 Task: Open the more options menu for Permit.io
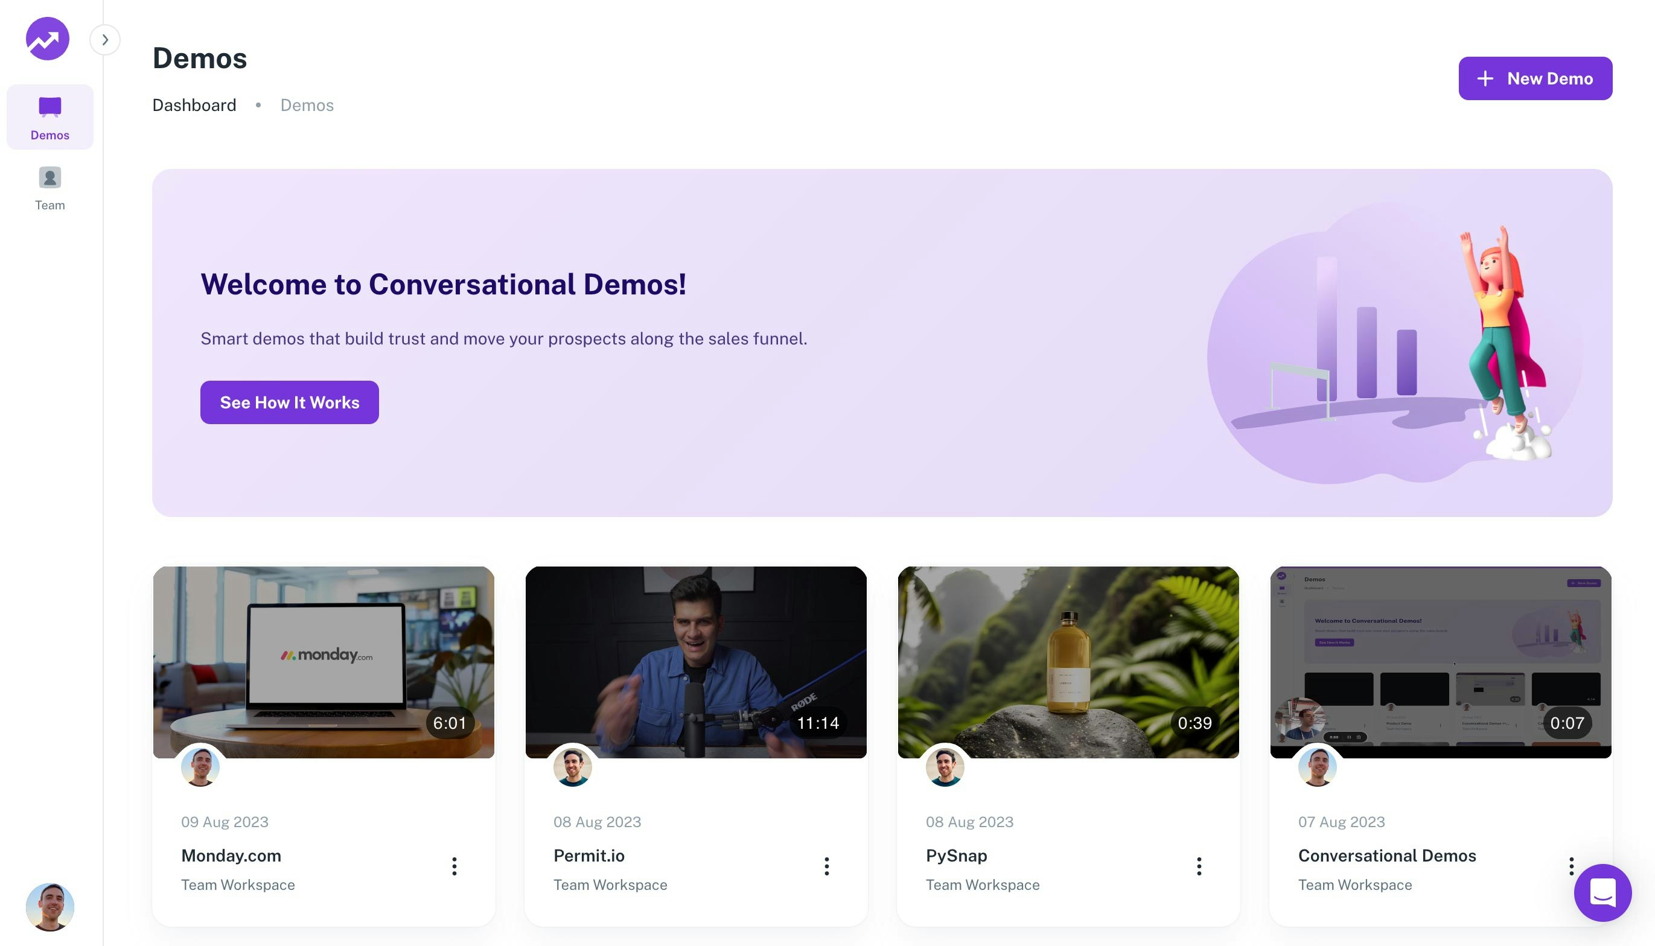tap(826, 866)
